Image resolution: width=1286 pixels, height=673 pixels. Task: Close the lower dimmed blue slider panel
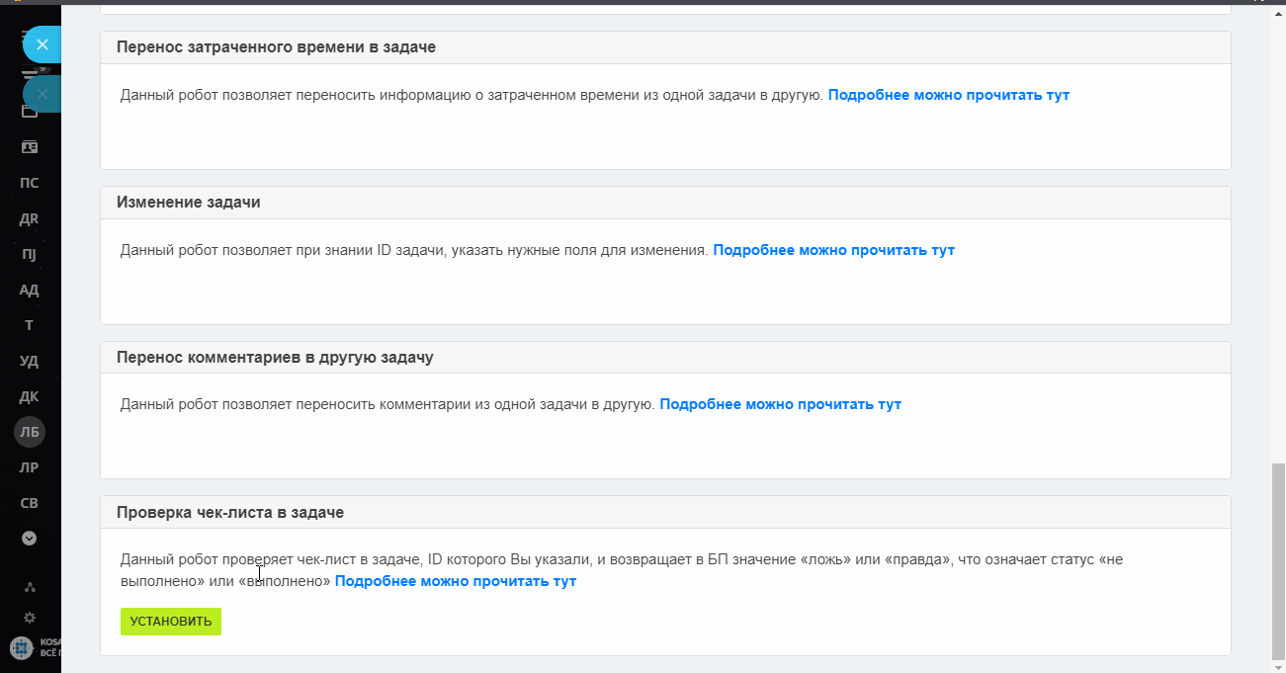(x=43, y=94)
